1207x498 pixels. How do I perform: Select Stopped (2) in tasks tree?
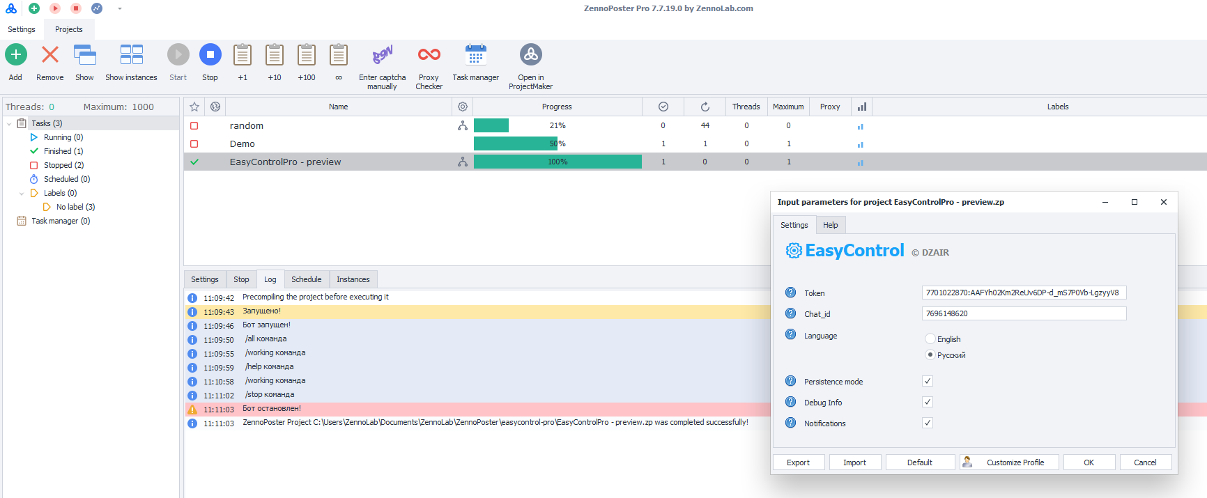click(x=63, y=165)
